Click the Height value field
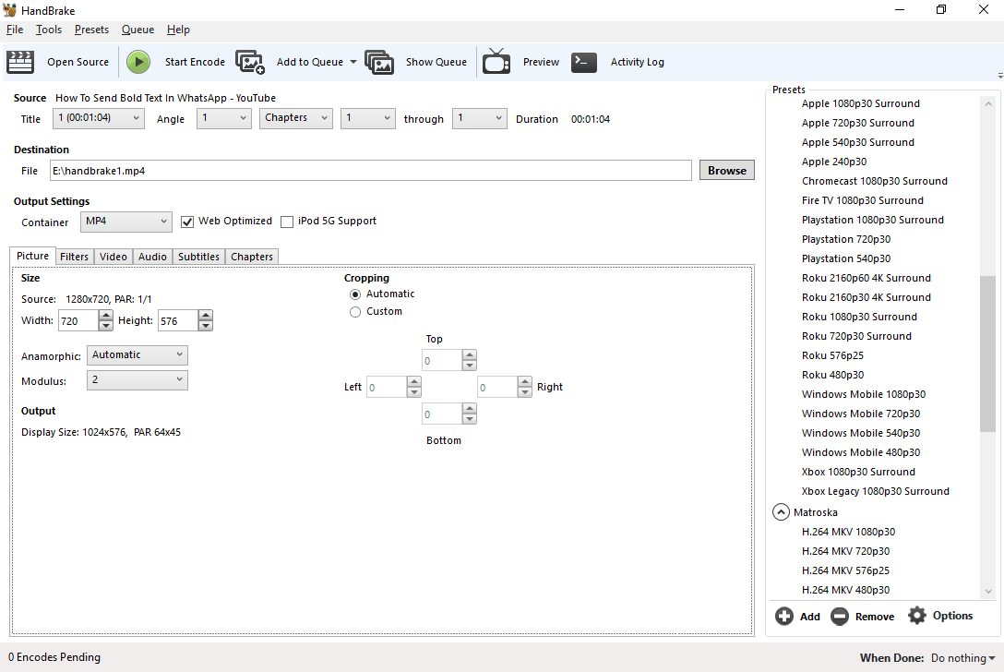1004x672 pixels. click(x=177, y=320)
